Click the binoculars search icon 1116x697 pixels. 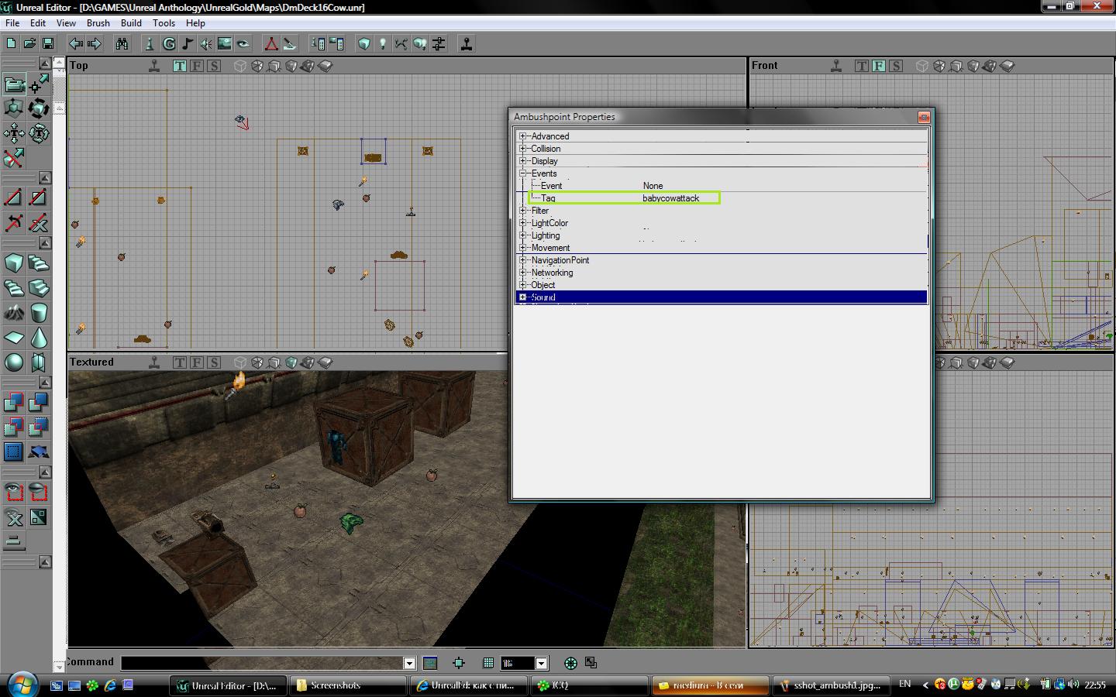[122, 44]
